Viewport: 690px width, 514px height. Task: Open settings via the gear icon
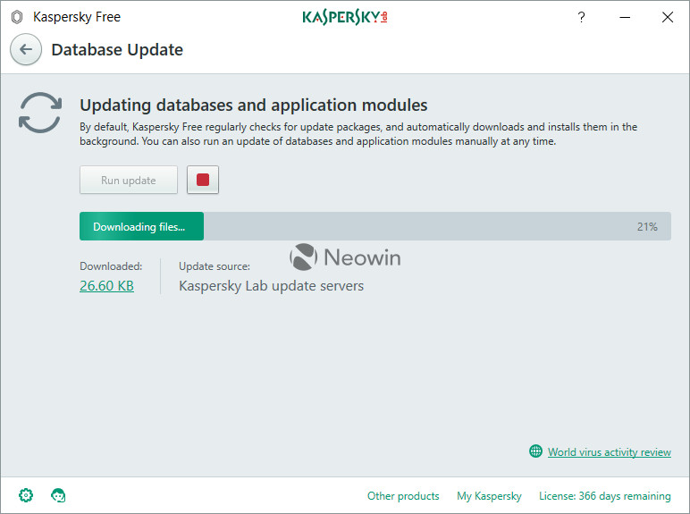click(26, 495)
